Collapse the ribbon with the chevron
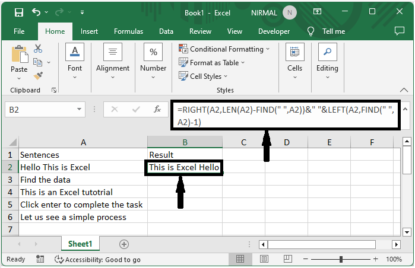 (x=404, y=90)
